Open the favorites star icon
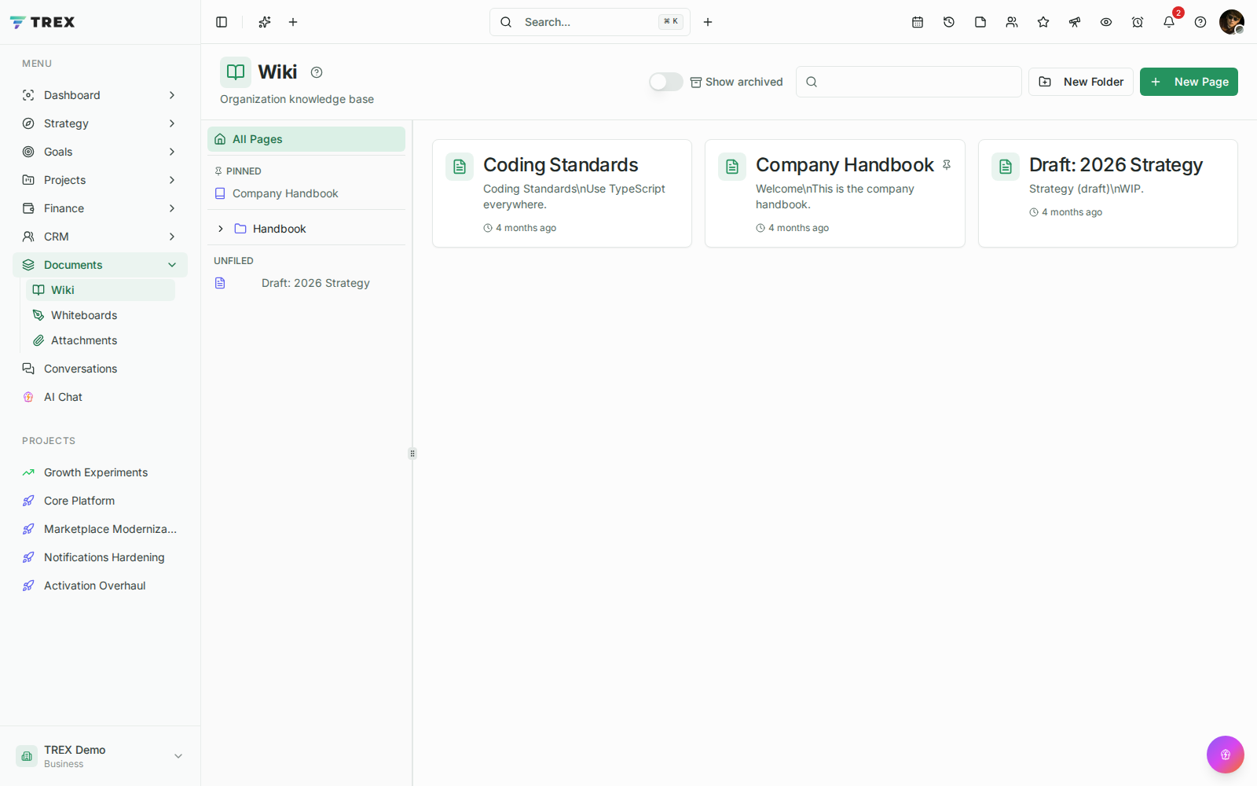1257x786 pixels. (1043, 22)
